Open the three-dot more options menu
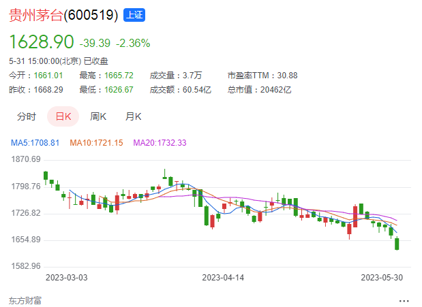 click(x=404, y=301)
